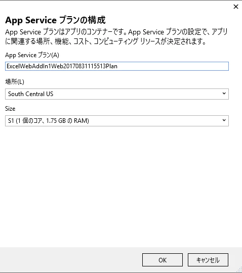The image size is (242, 273).
Task: Click the App Service プランの構成 heading
Action: 55,20
